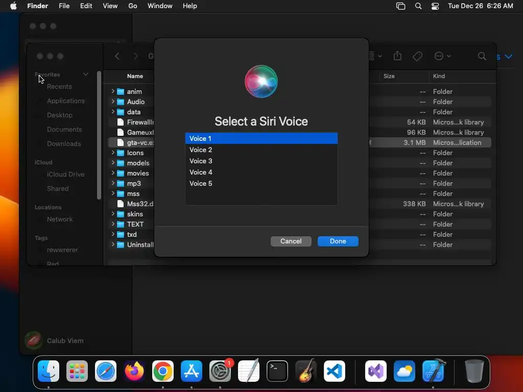Expand the Icons folder
The width and height of the screenshot is (523, 392).
click(x=113, y=152)
